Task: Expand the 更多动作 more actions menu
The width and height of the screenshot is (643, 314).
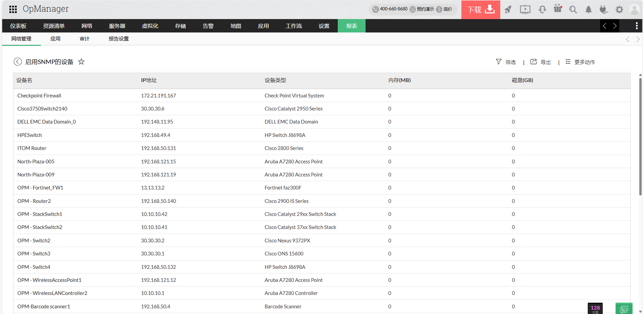Action: (x=580, y=62)
